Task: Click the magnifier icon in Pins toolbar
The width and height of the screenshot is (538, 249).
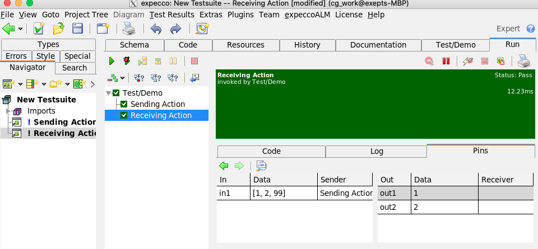Action: 261,166
